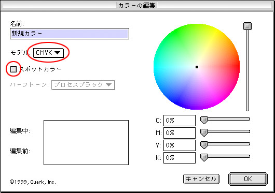
Task: Click the 編集中 color preview box
Action: 86,131
